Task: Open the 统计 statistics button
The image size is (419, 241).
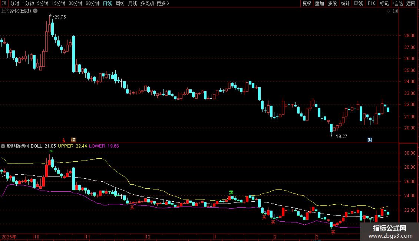Action: click(x=345, y=3)
